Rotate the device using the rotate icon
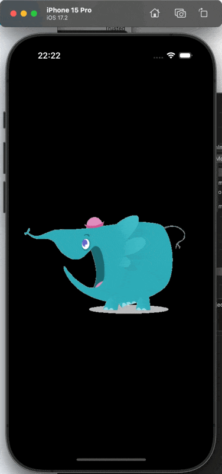222x474 pixels. click(203, 13)
